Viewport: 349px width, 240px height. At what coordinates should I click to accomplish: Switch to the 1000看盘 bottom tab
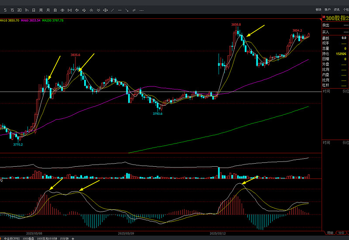pos(28,238)
